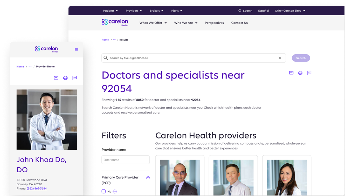Collapse the Primary Care Provider filter section
This screenshot has width=345, height=196.
pos(148,177)
